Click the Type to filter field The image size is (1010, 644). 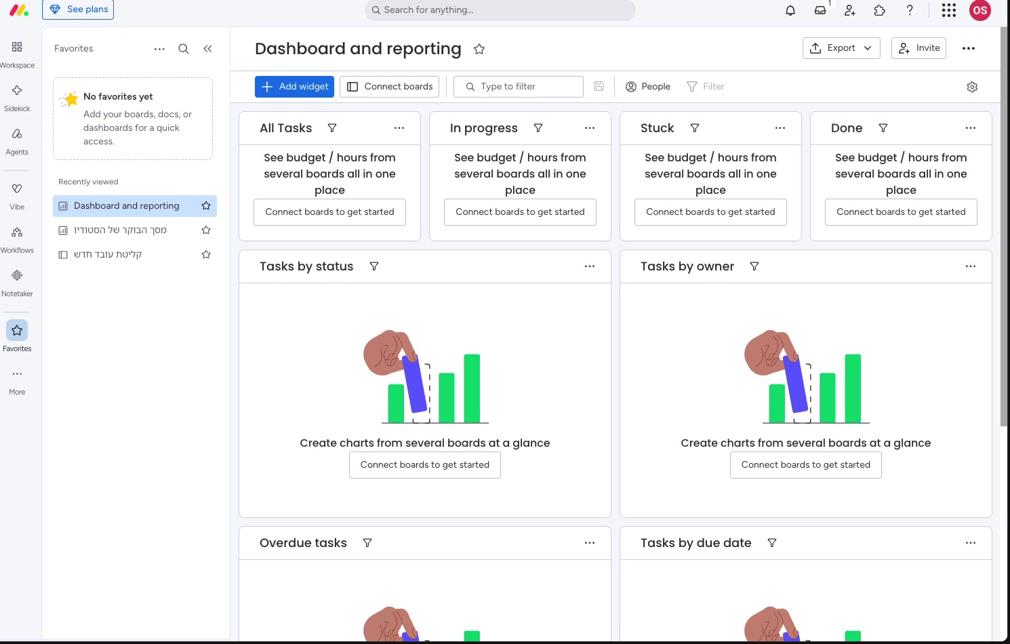click(519, 87)
